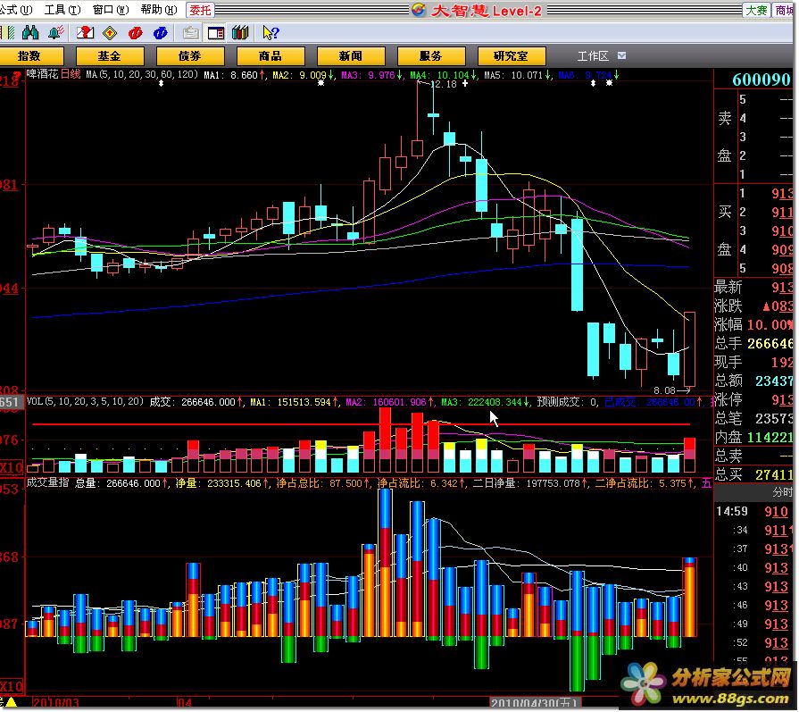The height and width of the screenshot is (712, 799).
Task: Open the books library icon
Action: point(240,33)
